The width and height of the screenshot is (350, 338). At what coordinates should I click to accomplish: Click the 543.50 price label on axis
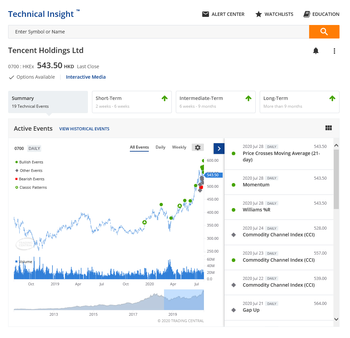tap(214, 175)
